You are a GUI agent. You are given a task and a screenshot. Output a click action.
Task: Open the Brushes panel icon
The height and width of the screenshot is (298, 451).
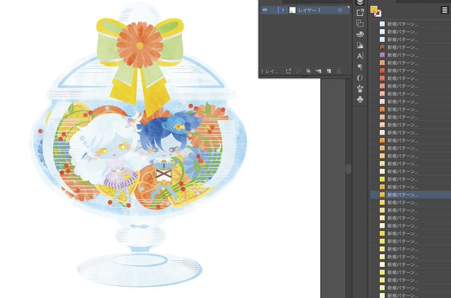(360, 89)
